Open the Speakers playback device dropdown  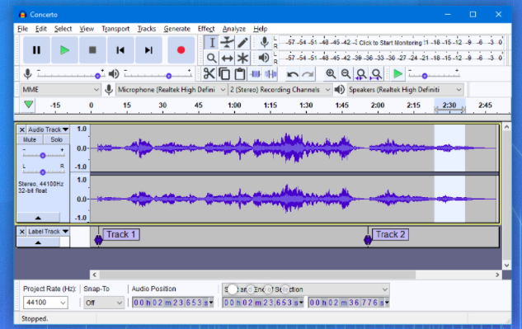click(x=405, y=90)
